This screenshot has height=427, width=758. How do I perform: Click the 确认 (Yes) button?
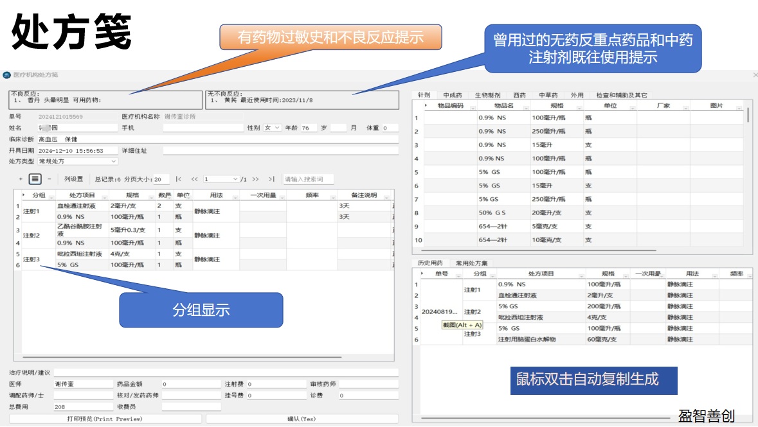(x=302, y=419)
